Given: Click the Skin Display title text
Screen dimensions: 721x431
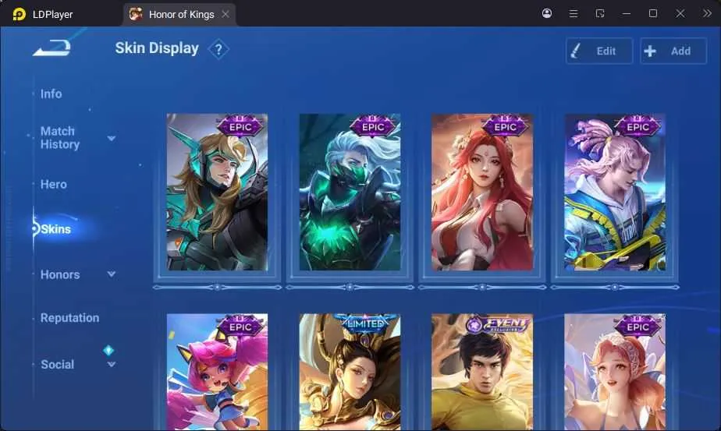Looking at the screenshot, I should click(157, 48).
